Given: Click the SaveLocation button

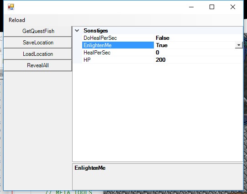Looking at the screenshot, I should tap(38, 43).
